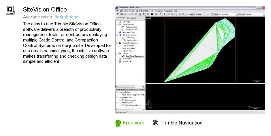Click the Open folder toolbar icon
Image resolution: width=271 pixels, height=136 pixels.
click(121, 14)
